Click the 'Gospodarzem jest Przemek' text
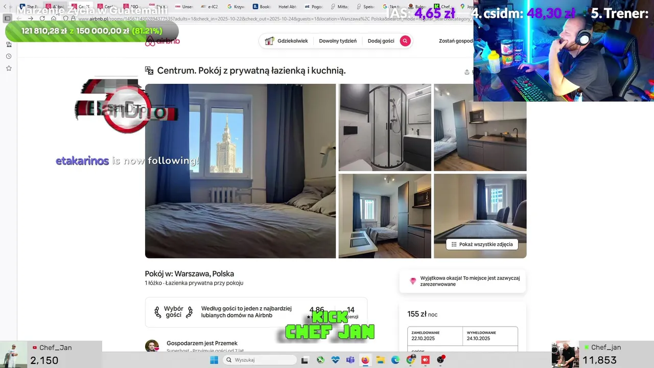 [202, 343]
